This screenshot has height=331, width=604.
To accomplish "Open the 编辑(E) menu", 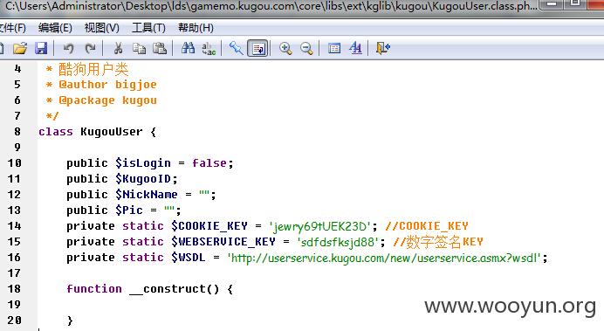I will [x=55, y=28].
